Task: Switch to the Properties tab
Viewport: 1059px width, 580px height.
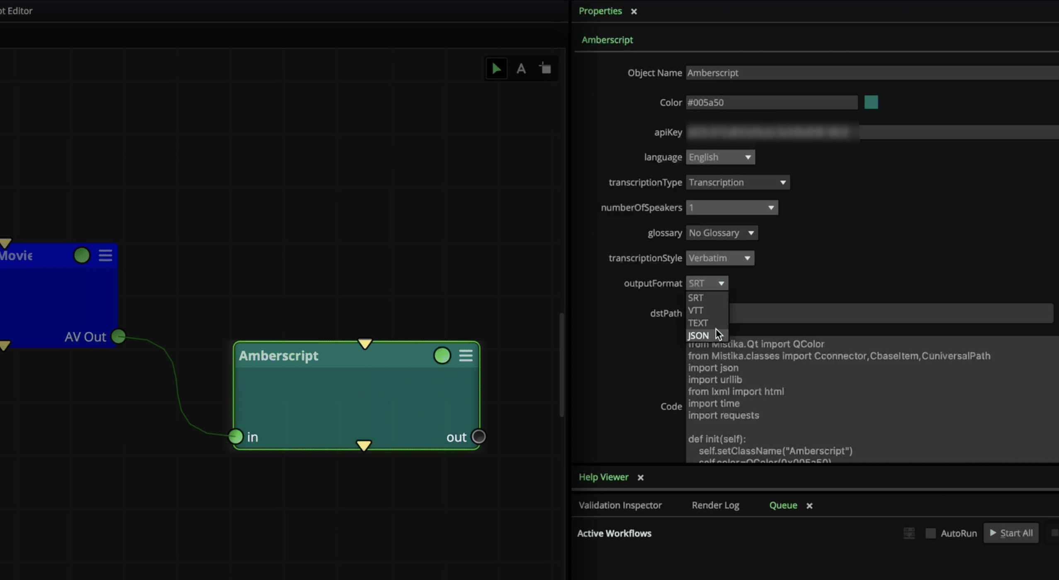Action: pos(600,11)
